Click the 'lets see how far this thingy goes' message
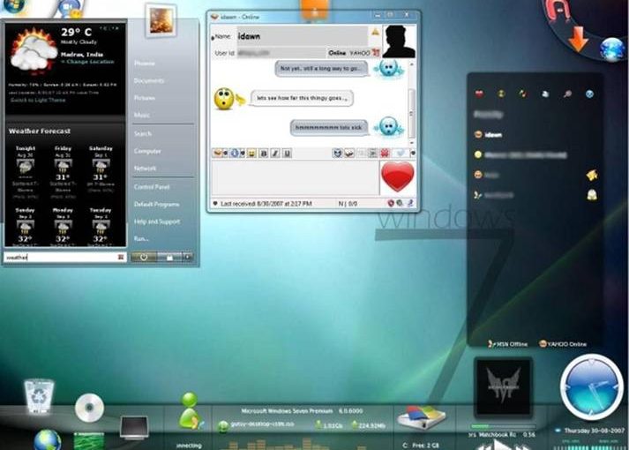This screenshot has height=450, width=629. (x=302, y=98)
